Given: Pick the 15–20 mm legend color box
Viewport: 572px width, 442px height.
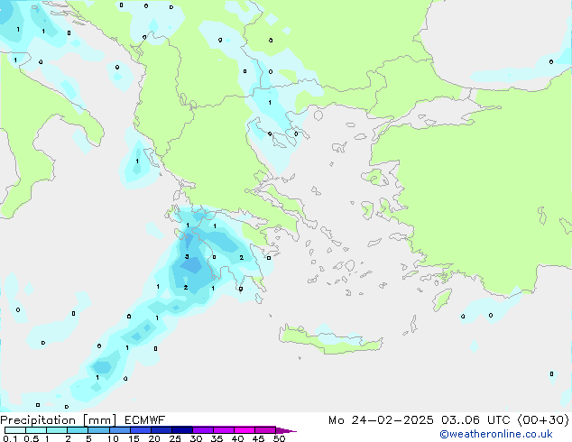Looking at the screenshot, I should pos(141,430).
